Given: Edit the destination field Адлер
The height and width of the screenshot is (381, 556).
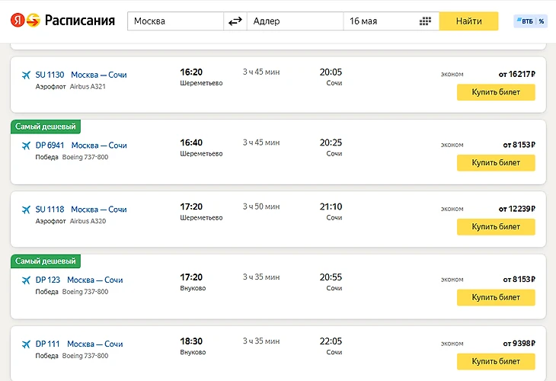Looking at the screenshot, I should [x=296, y=21].
